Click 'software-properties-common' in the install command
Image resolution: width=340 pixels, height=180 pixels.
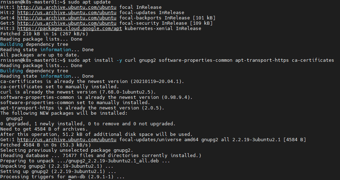(x=195, y=60)
